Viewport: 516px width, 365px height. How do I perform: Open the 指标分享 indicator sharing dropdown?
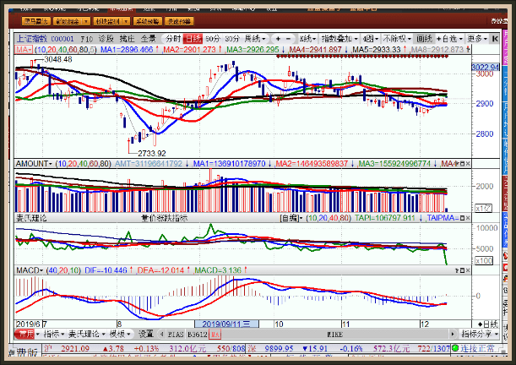coord(480,334)
